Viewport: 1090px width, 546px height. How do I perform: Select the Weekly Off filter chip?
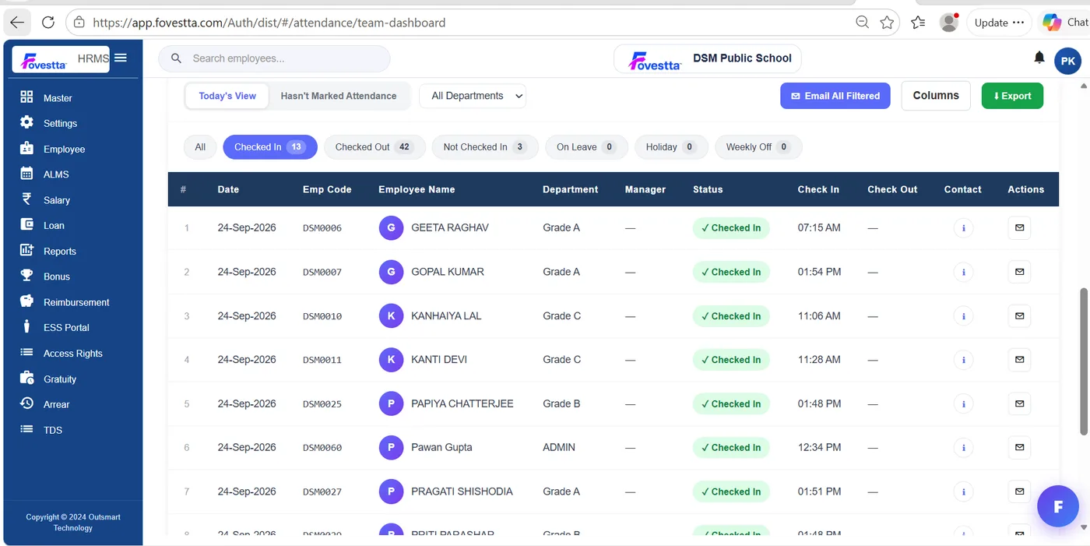click(758, 147)
